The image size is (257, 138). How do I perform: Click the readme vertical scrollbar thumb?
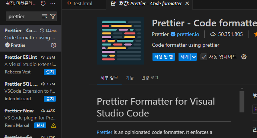[x=242, y=102]
